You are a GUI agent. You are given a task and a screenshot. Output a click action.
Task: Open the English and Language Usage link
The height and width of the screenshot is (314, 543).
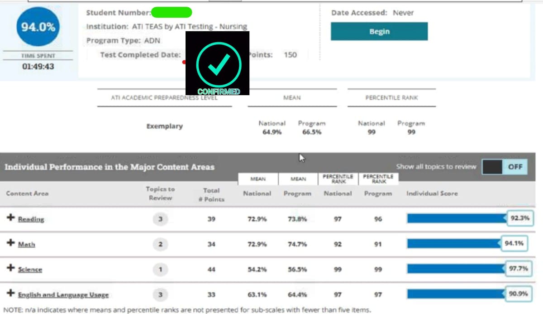pos(63,295)
